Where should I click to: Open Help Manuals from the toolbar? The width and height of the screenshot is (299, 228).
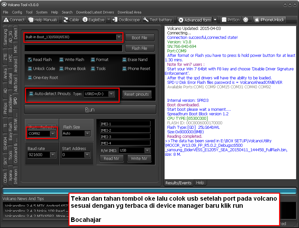point(43,20)
